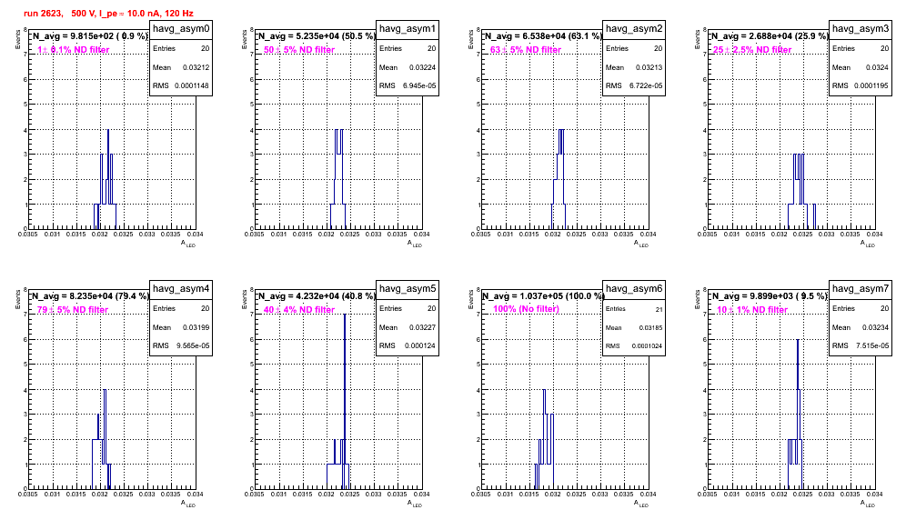Click the Events y-axis title of havg_asym4
Image resolution: width=906 pixels, height=520 pixels.
[x=18, y=300]
